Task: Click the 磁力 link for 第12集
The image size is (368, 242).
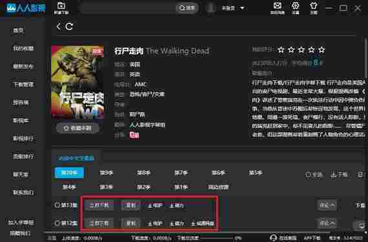Action: pyautogui.click(x=177, y=224)
